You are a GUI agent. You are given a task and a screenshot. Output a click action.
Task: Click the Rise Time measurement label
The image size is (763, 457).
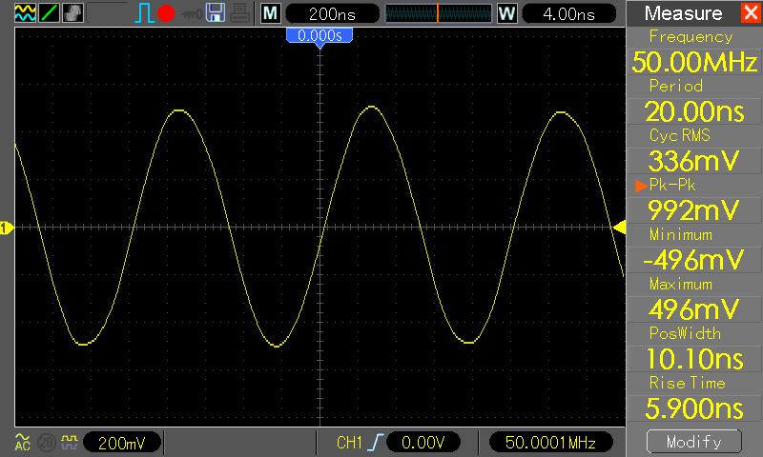(x=687, y=383)
